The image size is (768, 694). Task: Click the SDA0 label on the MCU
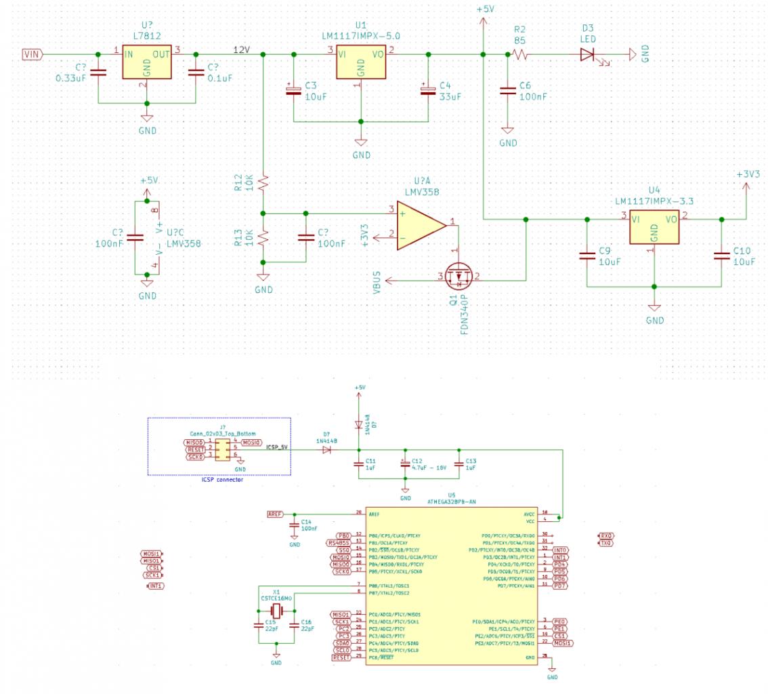[342, 643]
